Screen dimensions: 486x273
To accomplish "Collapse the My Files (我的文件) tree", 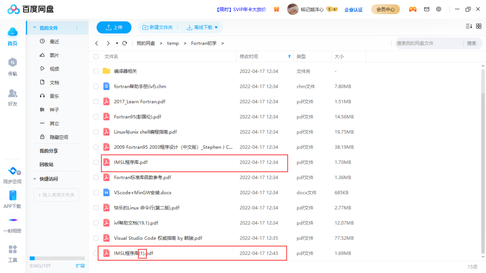I will tap(35, 28).
